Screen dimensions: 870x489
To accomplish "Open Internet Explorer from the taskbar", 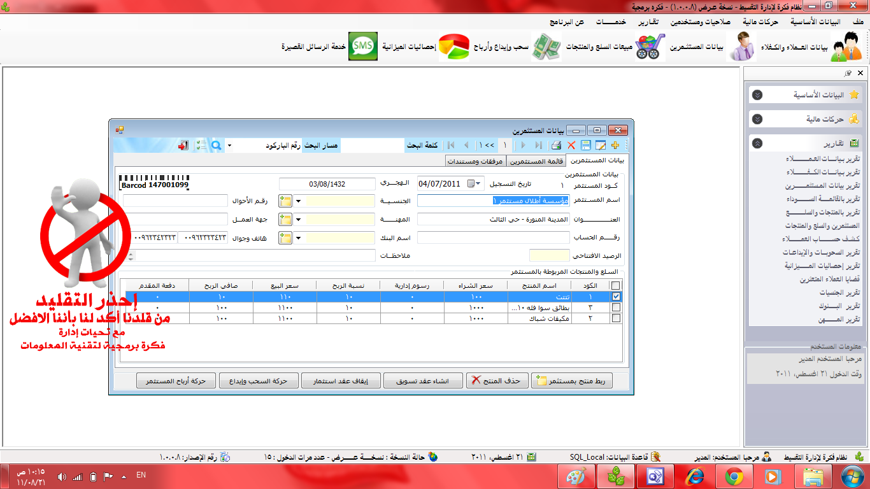I will click(x=695, y=476).
